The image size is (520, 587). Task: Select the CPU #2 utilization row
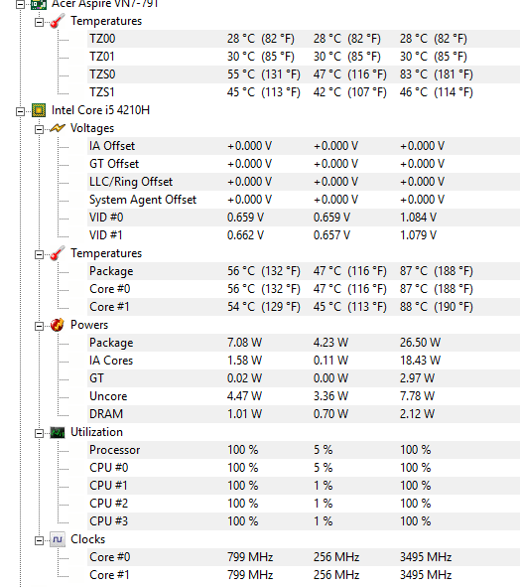pyautogui.click(x=304, y=504)
